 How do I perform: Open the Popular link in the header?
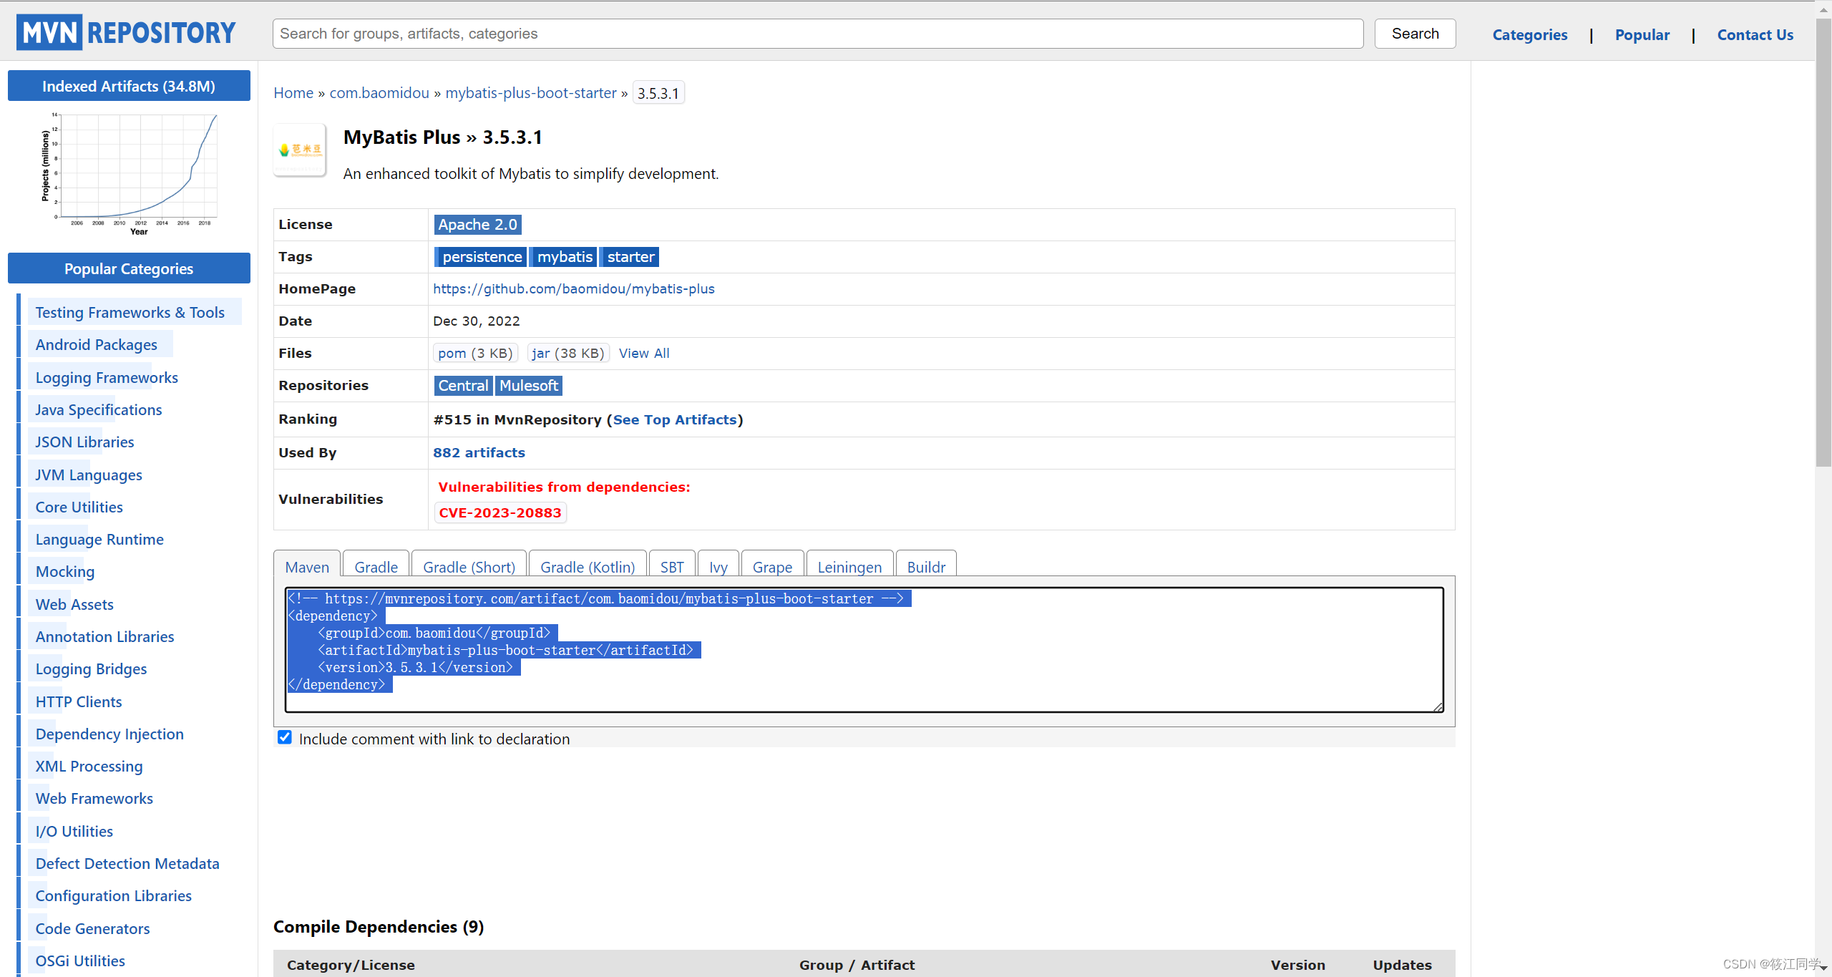[1642, 34]
